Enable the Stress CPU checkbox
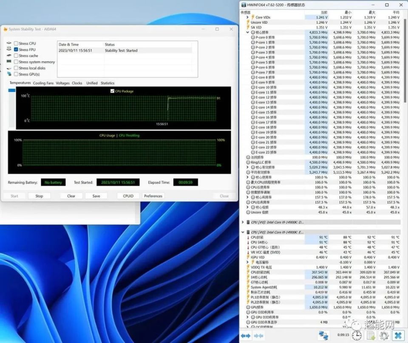This screenshot has width=408, height=343. pos(16,43)
